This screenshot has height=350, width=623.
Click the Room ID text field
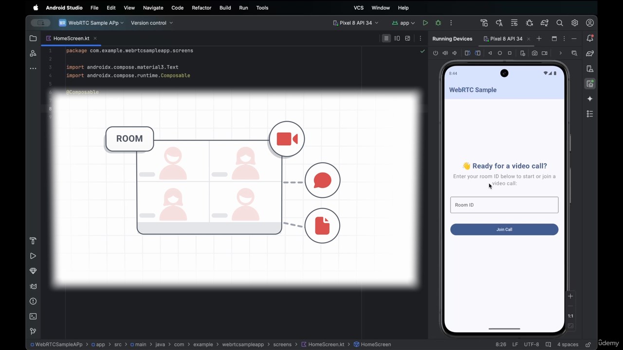(x=504, y=205)
